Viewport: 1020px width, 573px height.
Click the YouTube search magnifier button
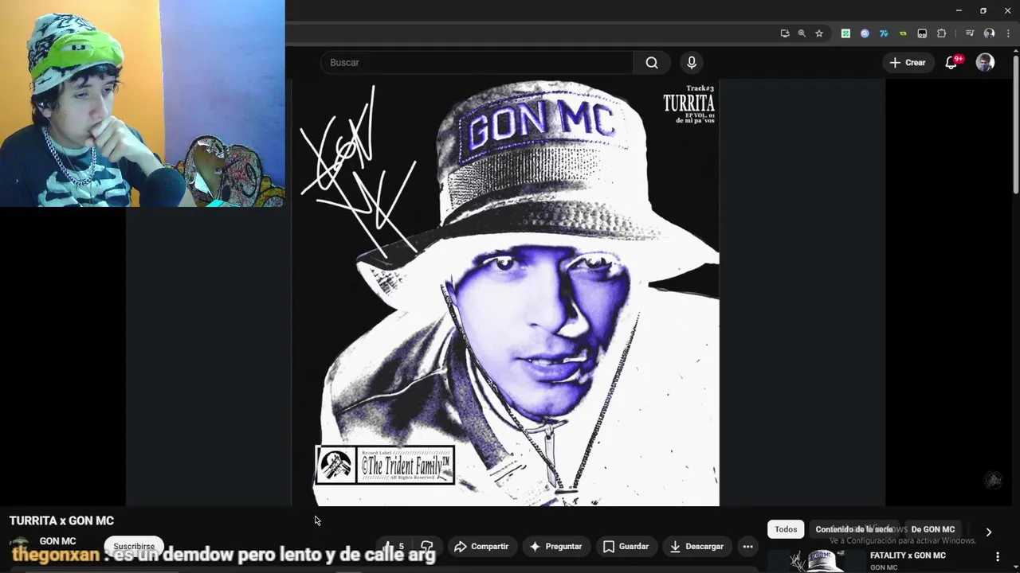click(x=652, y=63)
